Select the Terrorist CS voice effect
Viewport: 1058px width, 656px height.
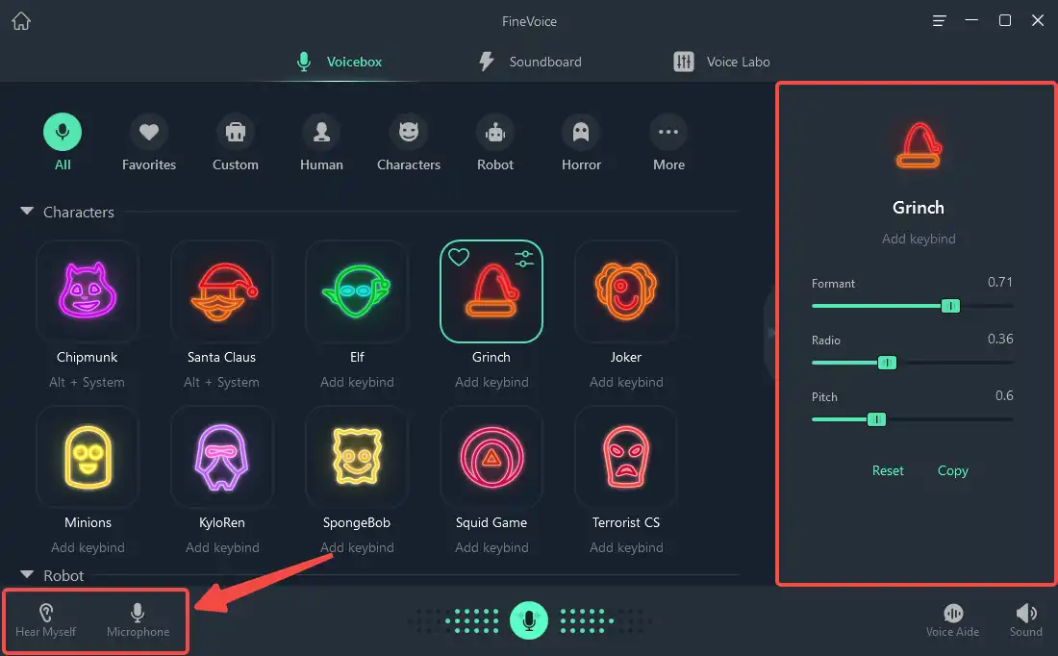[626, 457]
